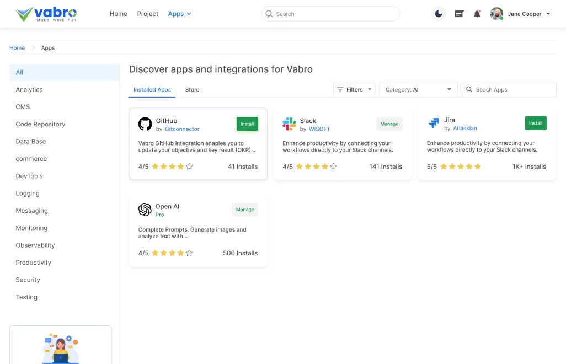Click the Slack logo icon

[x=289, y=124]
